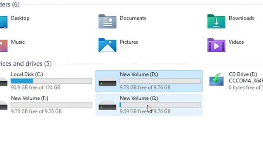The width and height of the screenshot is (263, 147).
Task: Select the New Volume (D:) drive icon
Action: (107, 82)
